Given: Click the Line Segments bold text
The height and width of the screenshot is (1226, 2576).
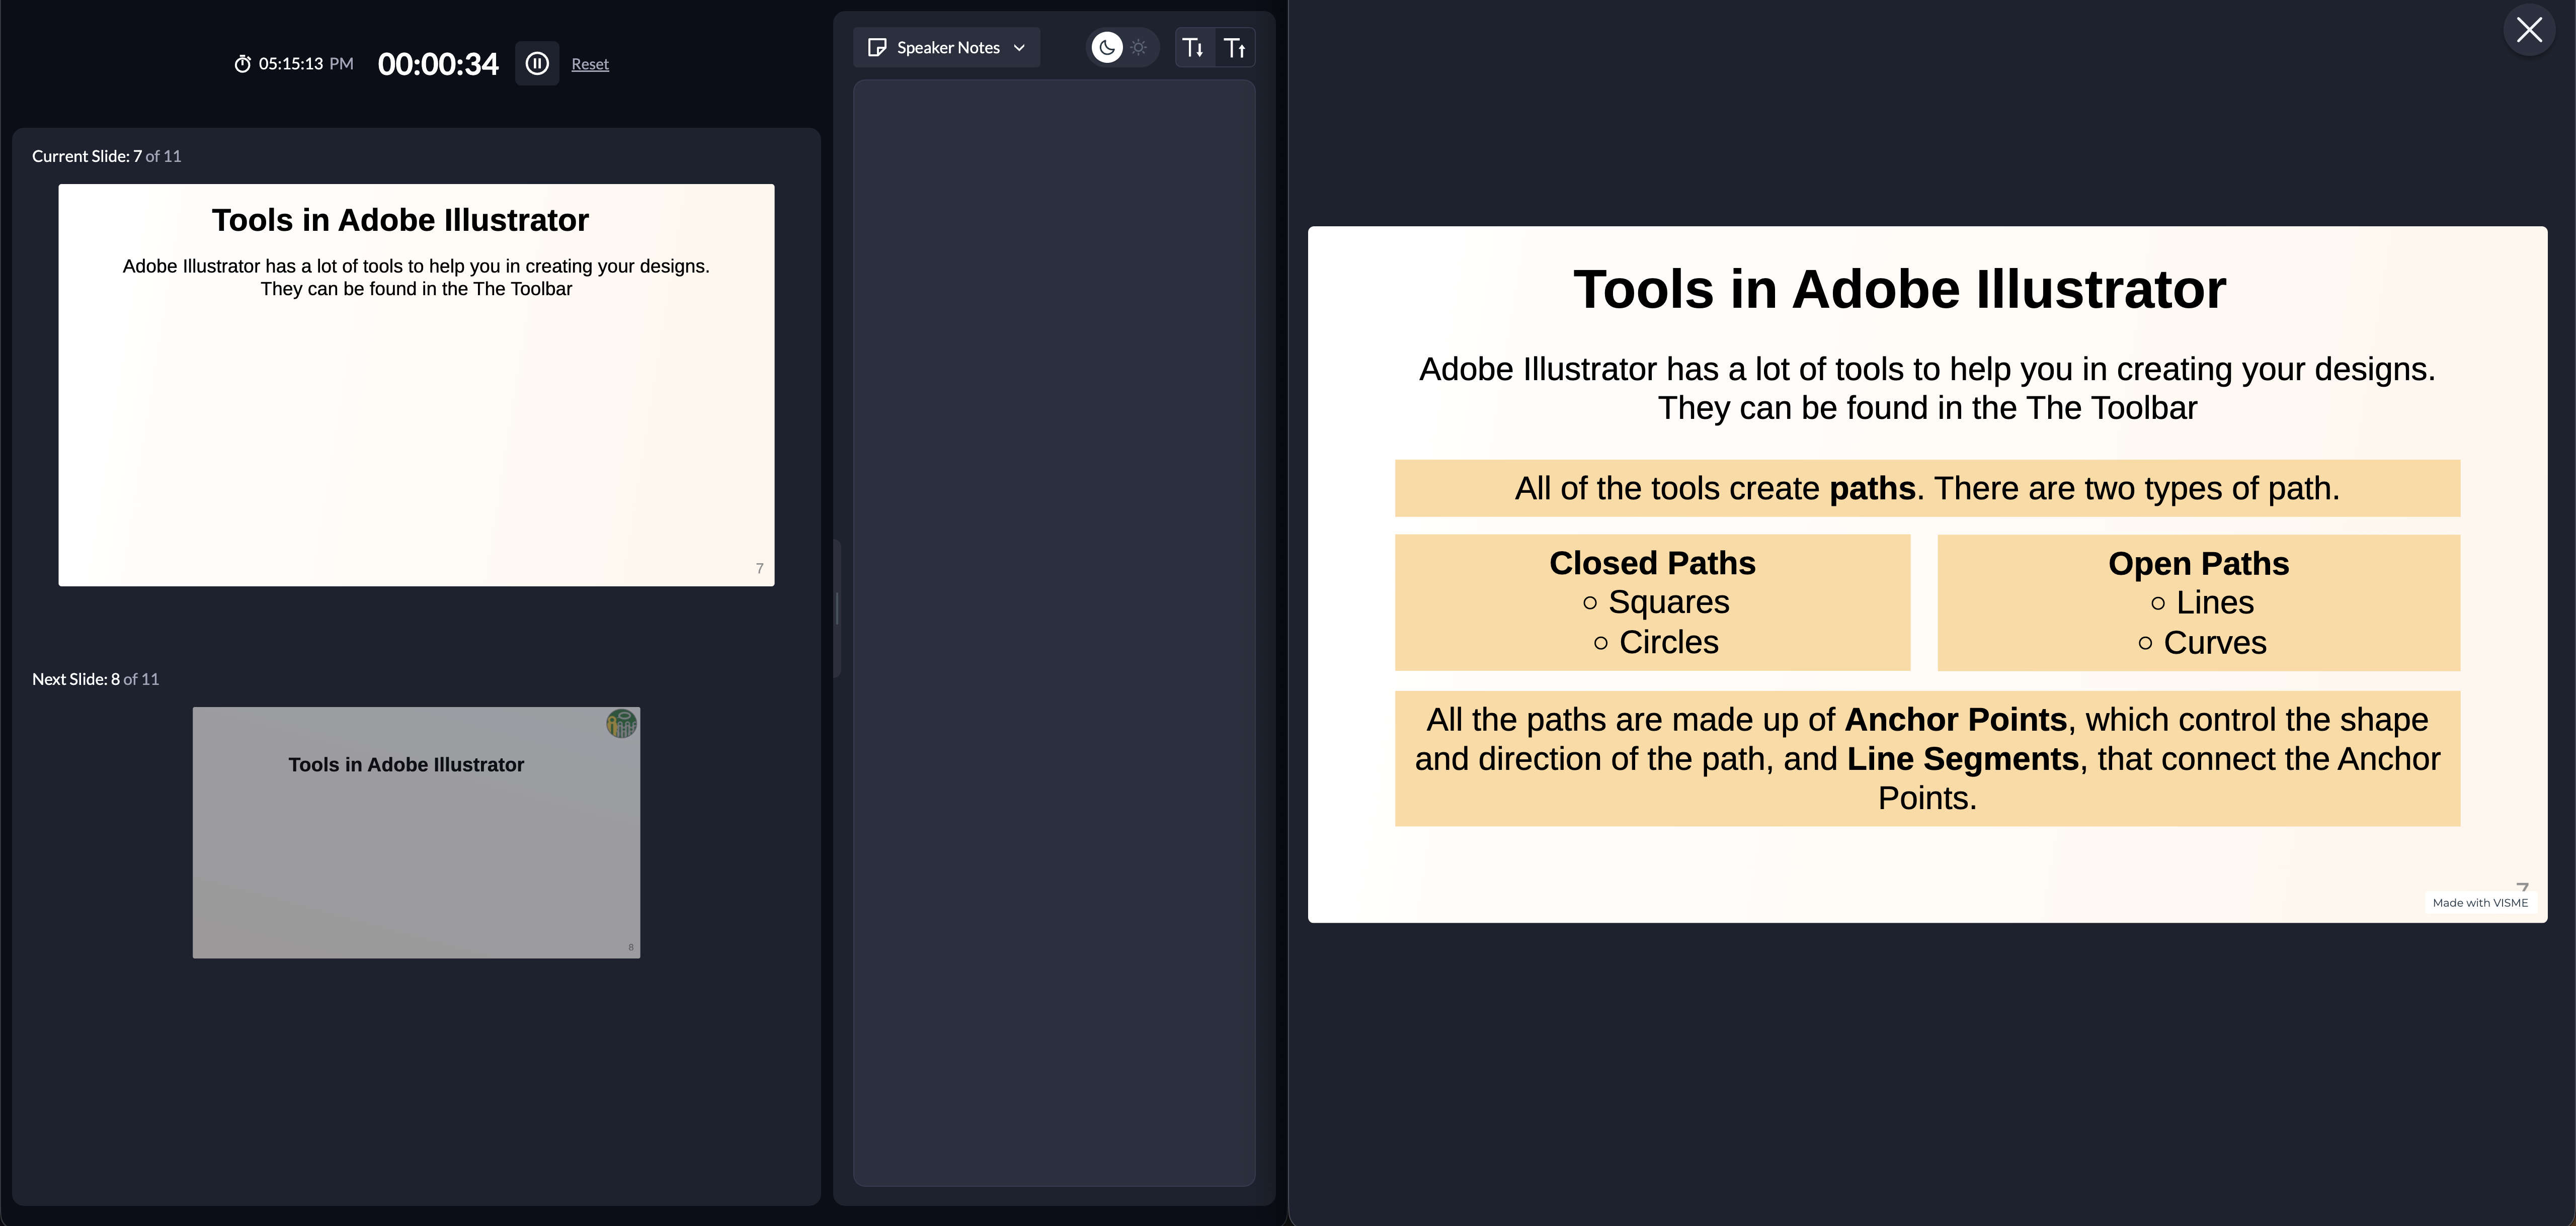Looking at the screenshot, I should (x=1962, y=758).
